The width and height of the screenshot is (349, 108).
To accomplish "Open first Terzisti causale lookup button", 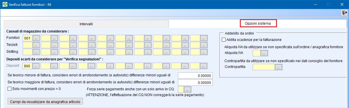I will tap(36, 45).
